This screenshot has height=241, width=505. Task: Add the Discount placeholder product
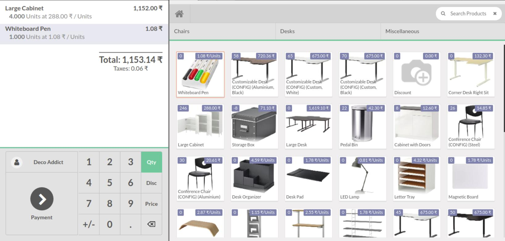click(x=417, y=74)
